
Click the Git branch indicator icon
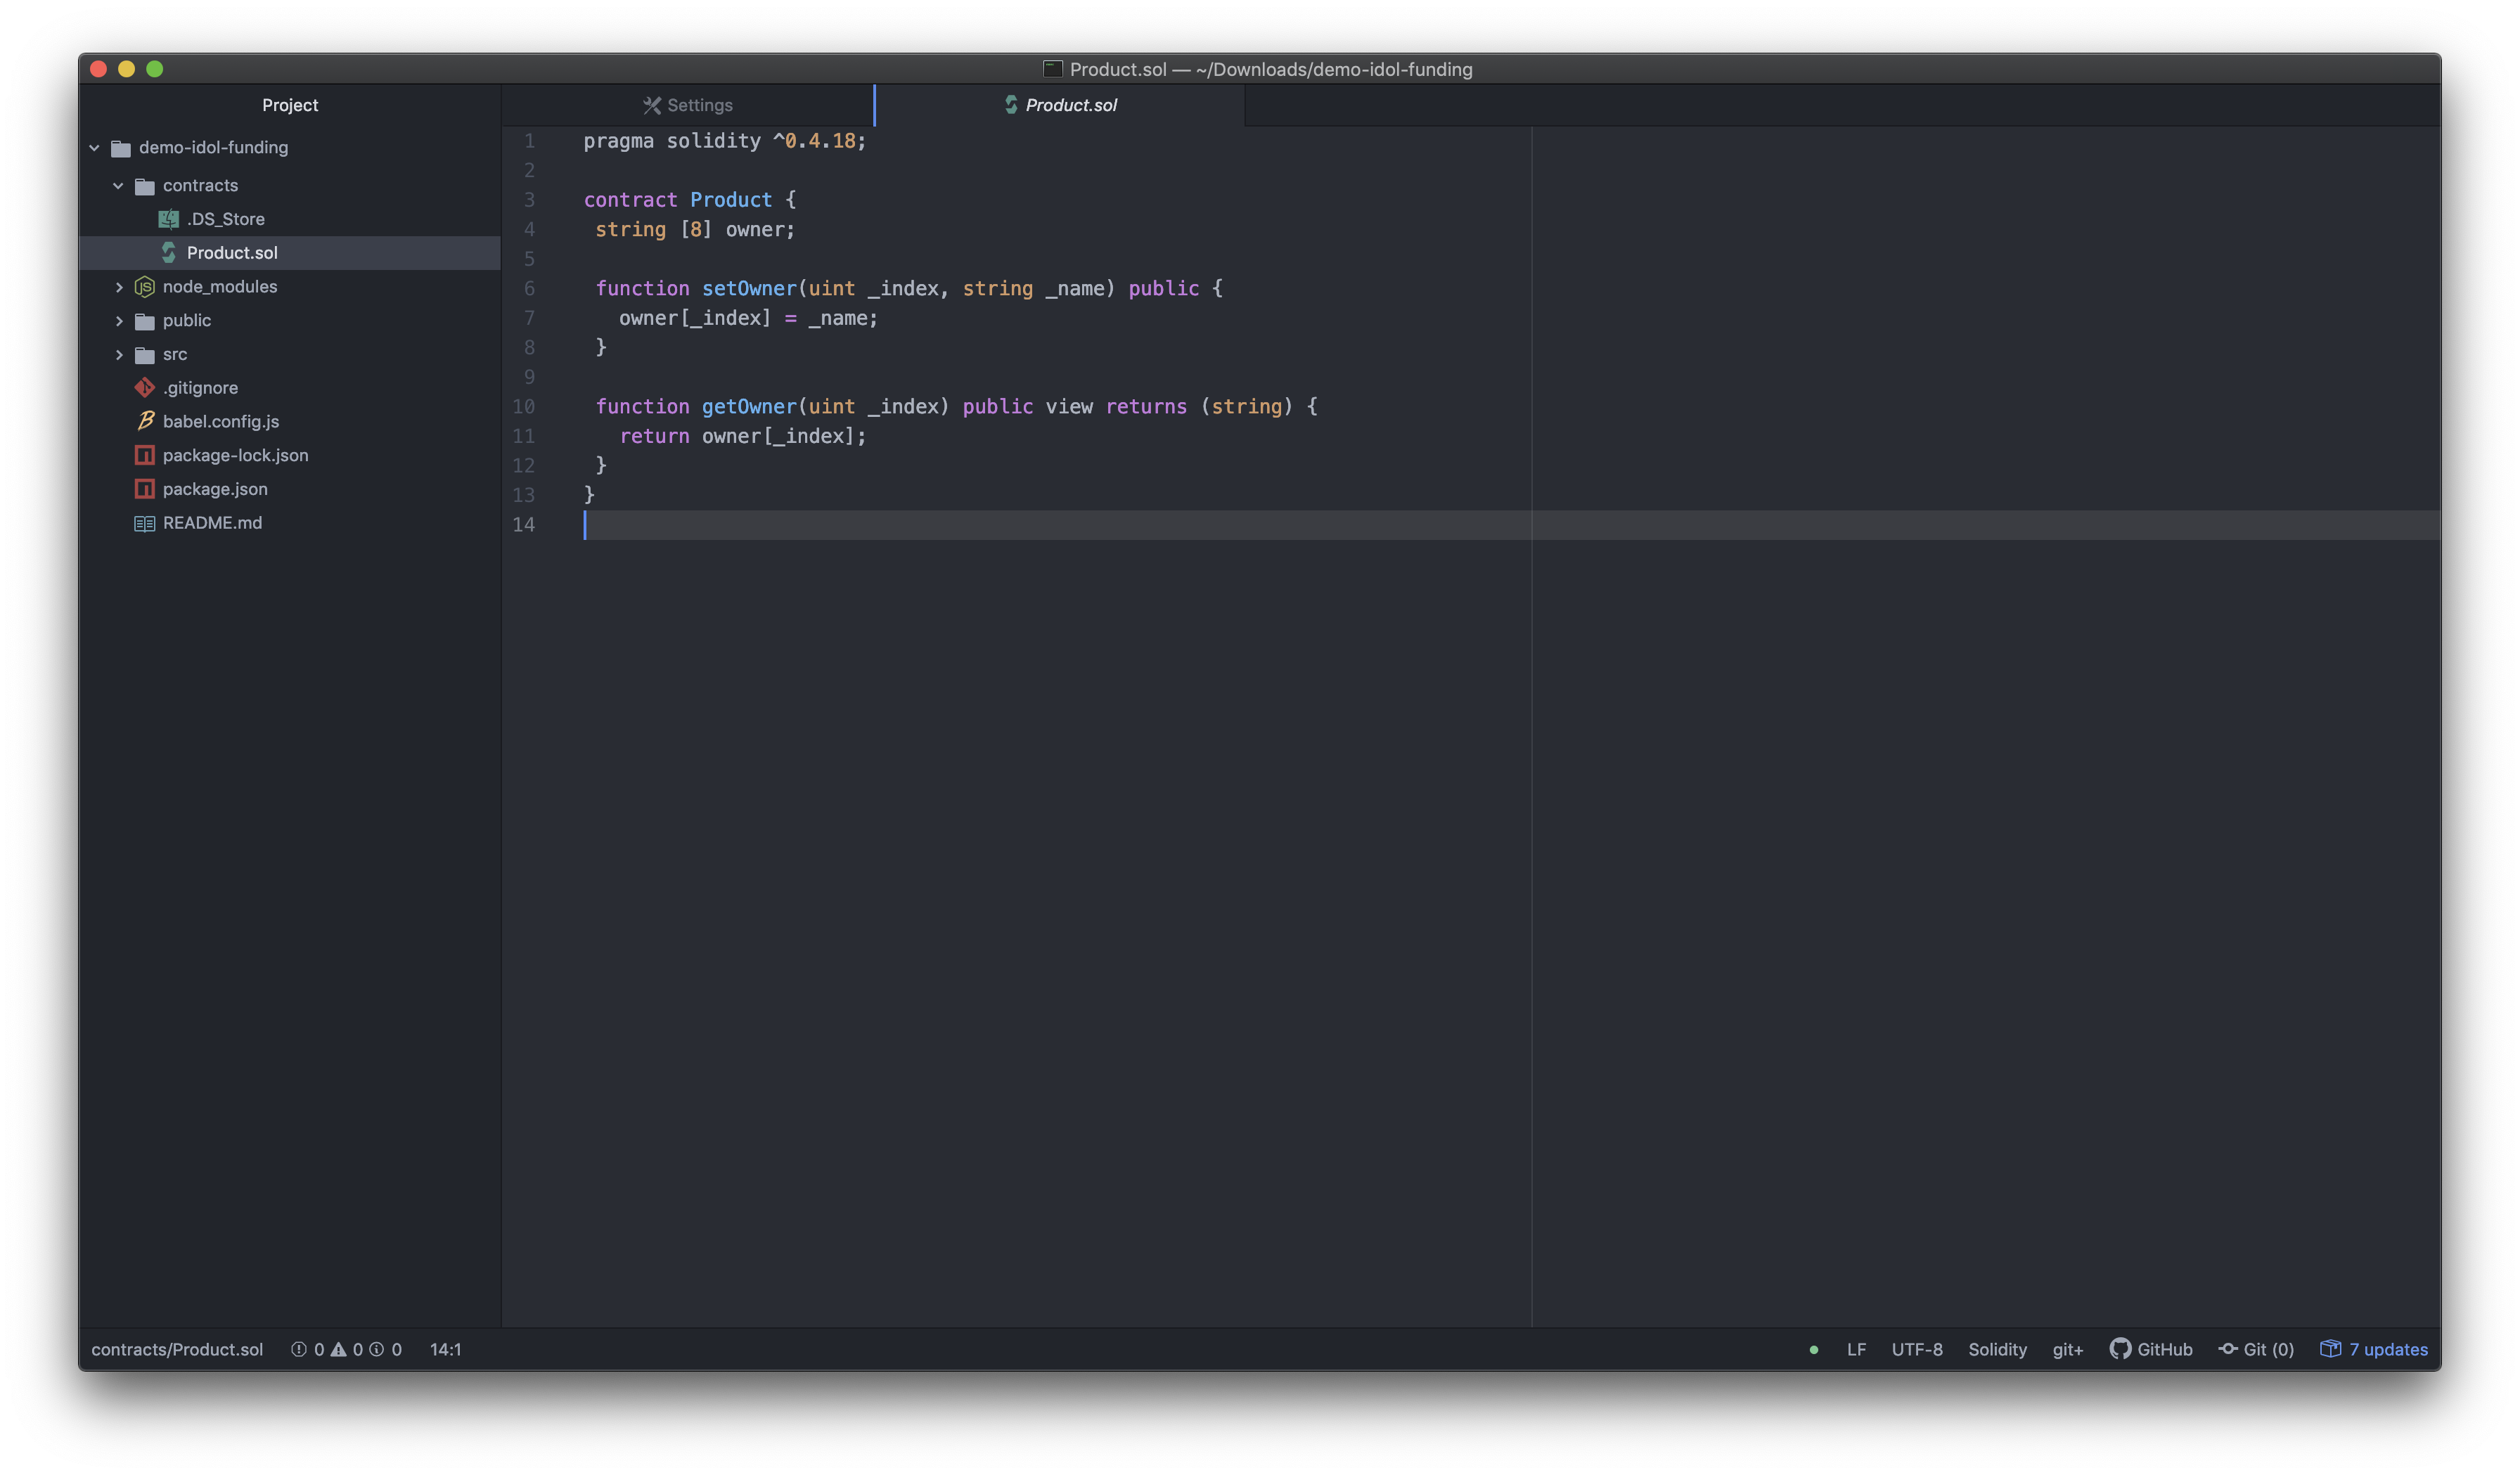point(2227,1348)
